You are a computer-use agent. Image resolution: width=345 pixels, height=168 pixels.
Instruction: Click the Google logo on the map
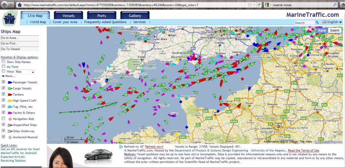click(55, 139)
